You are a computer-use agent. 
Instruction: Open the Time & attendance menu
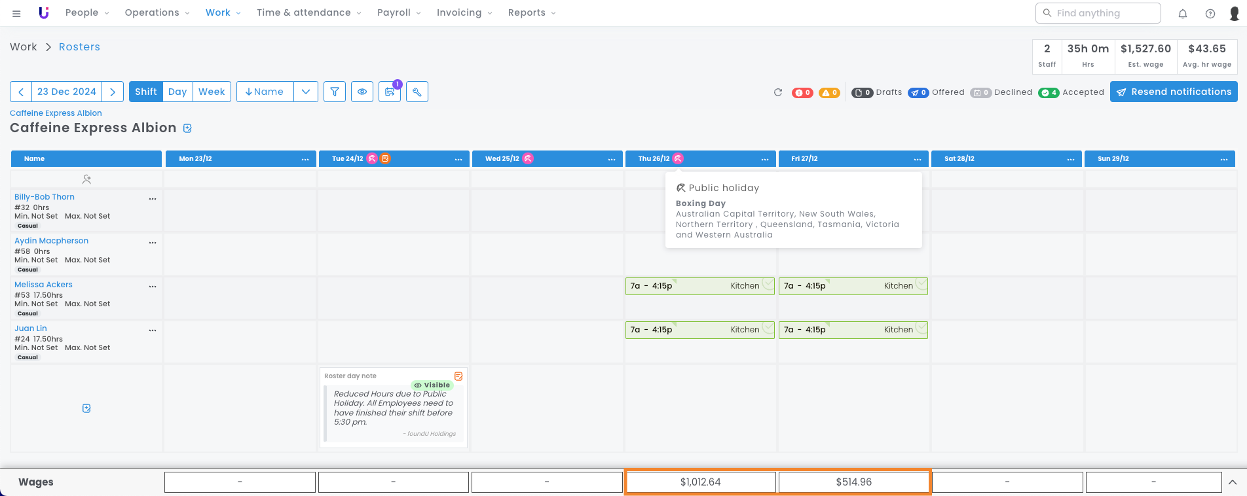308,12
